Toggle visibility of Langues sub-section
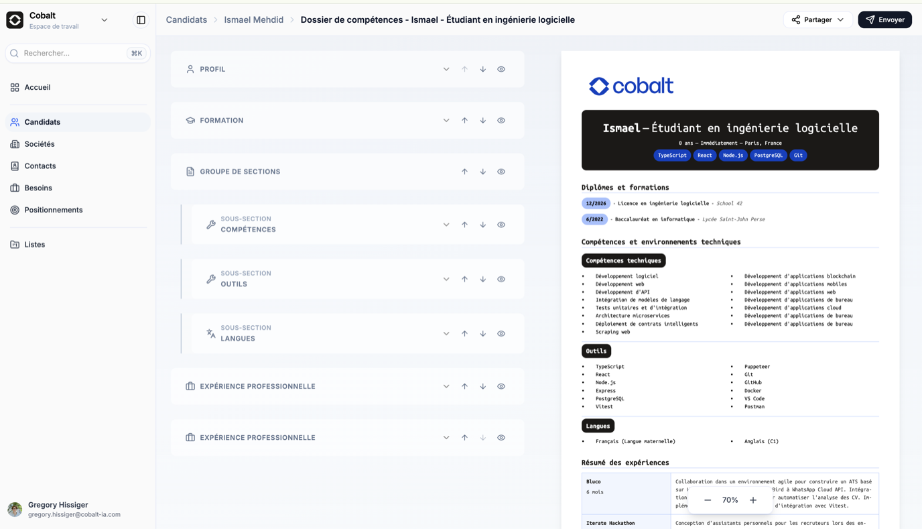The height and width of the screenshot is (529, 922). tap(501, 333)
